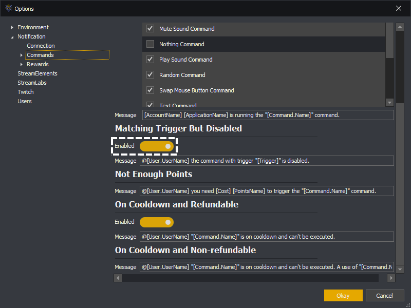Edit the running command message field
This screenshot has height=308, width=411.
coord(268,115)
